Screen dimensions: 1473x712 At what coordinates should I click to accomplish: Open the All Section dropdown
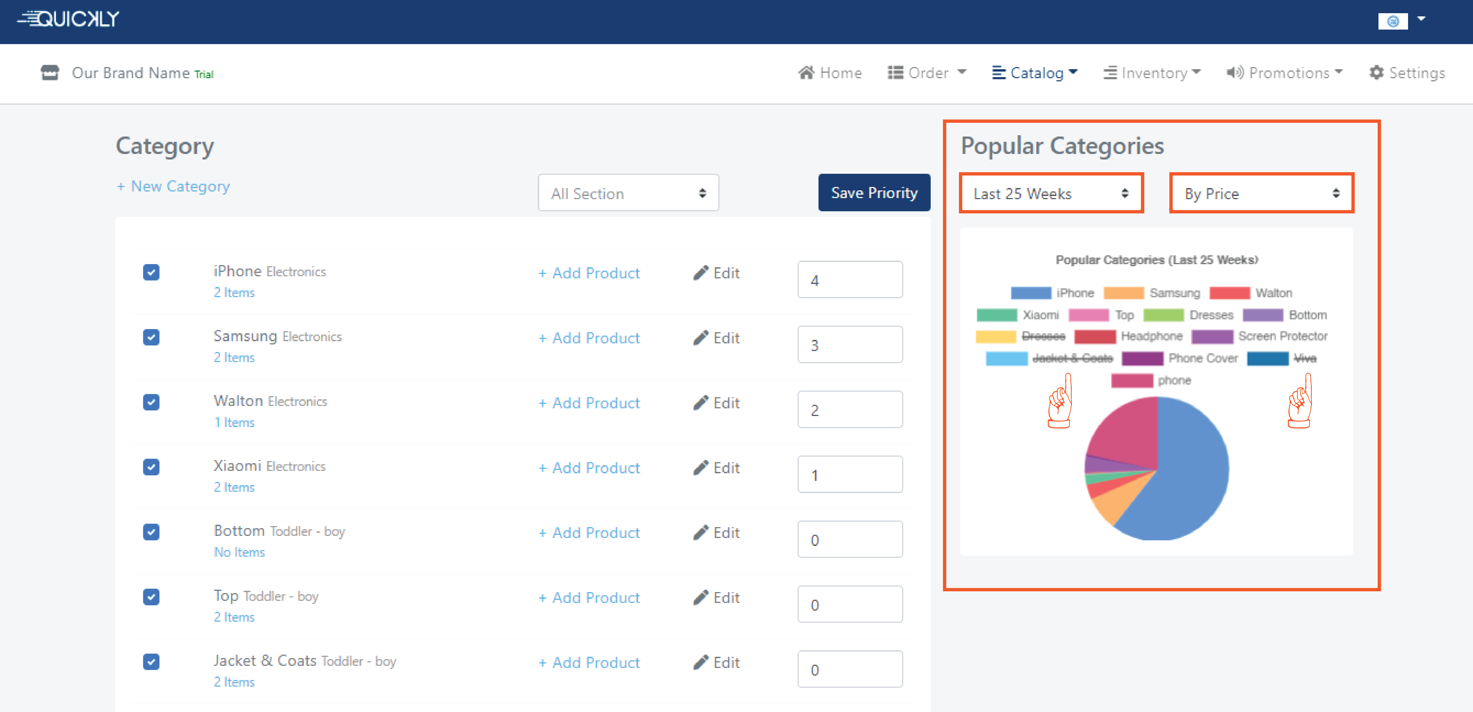(x=628, y=193)
